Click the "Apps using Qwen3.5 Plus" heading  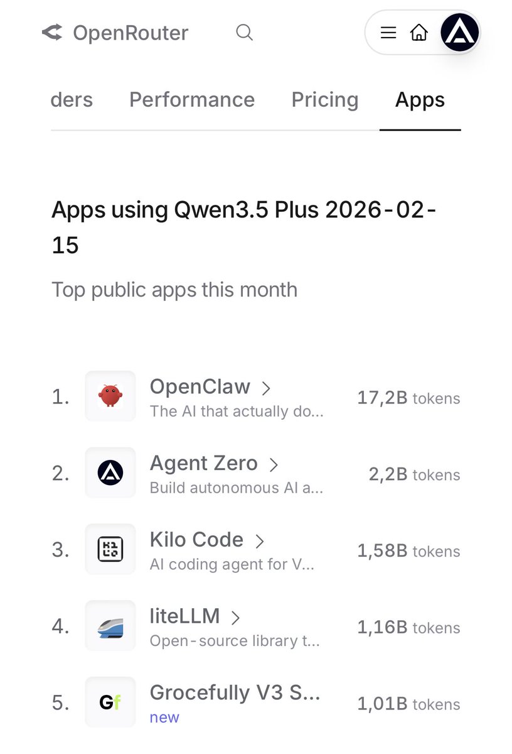(x=244, y=227)
